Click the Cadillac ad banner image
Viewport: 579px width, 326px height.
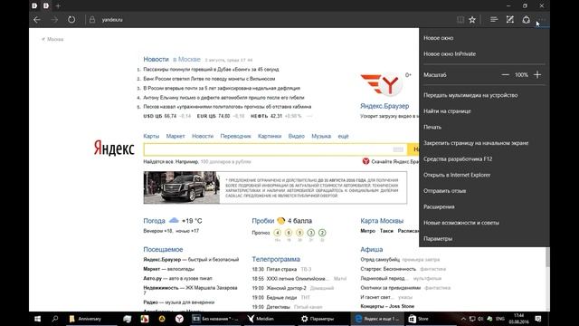(x=182, y=187)
